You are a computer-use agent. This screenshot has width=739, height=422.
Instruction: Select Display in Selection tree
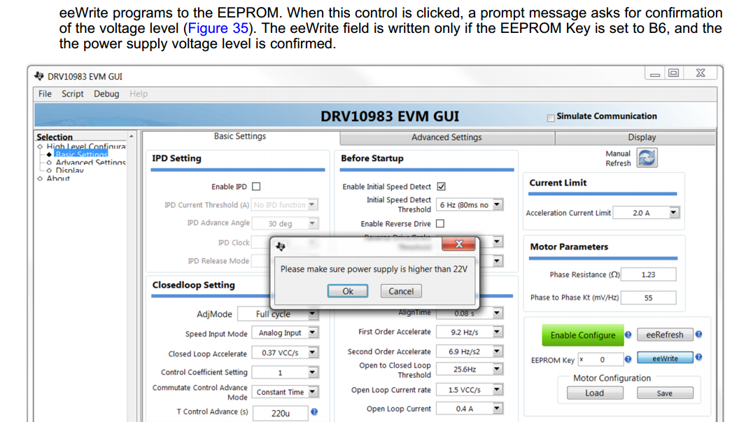point(70,171)
